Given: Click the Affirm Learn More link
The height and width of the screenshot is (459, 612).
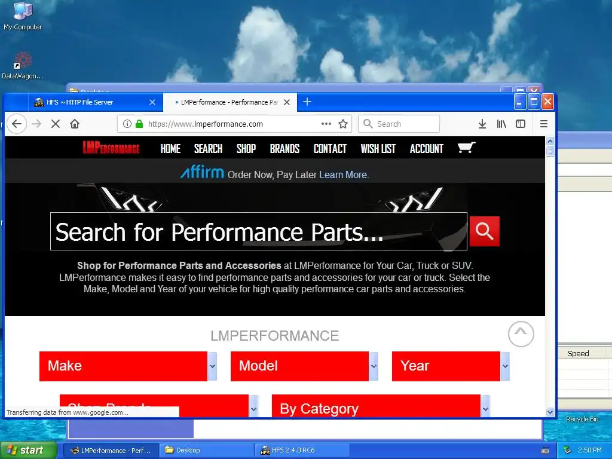Looking at the screenshot, I should [x=344, y=175].
